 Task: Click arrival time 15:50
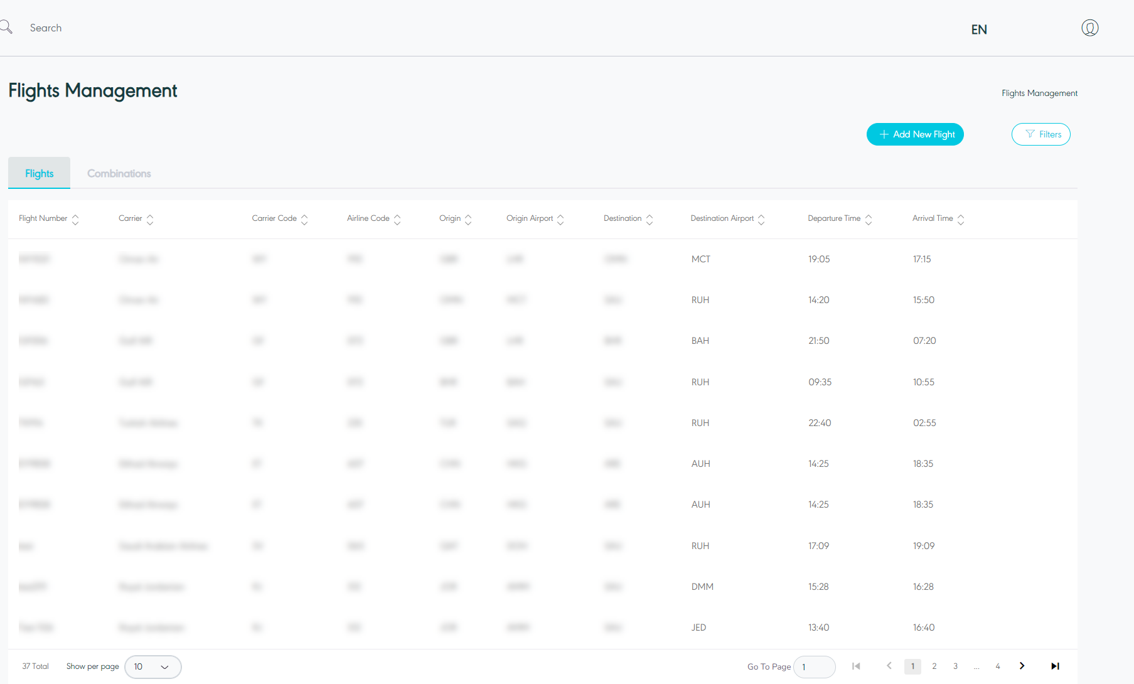point(924,300)
